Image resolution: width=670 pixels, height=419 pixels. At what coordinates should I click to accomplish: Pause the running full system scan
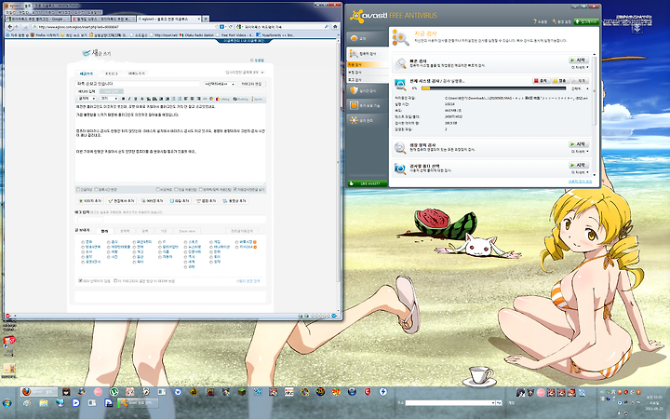pyautogui.click(x=560, y=80)
